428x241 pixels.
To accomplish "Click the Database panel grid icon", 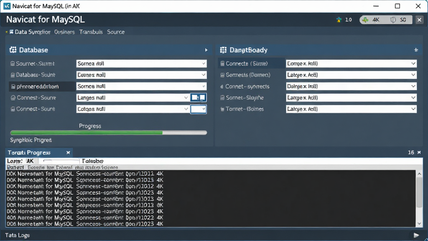I will (13, 50).
